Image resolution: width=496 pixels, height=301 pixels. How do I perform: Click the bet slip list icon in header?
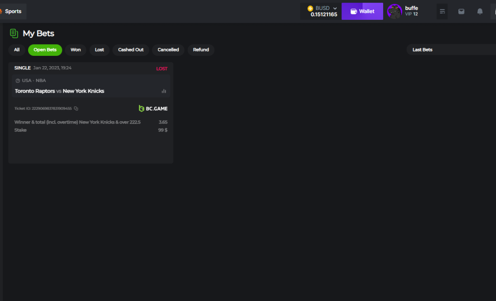coord(442,12)
